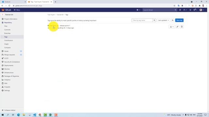Open the Deployments sidebar icon

point(3,66)
